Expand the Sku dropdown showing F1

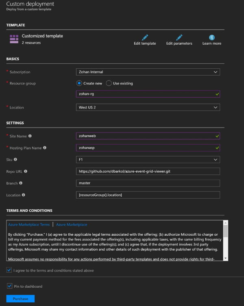[x=148, y=159]
